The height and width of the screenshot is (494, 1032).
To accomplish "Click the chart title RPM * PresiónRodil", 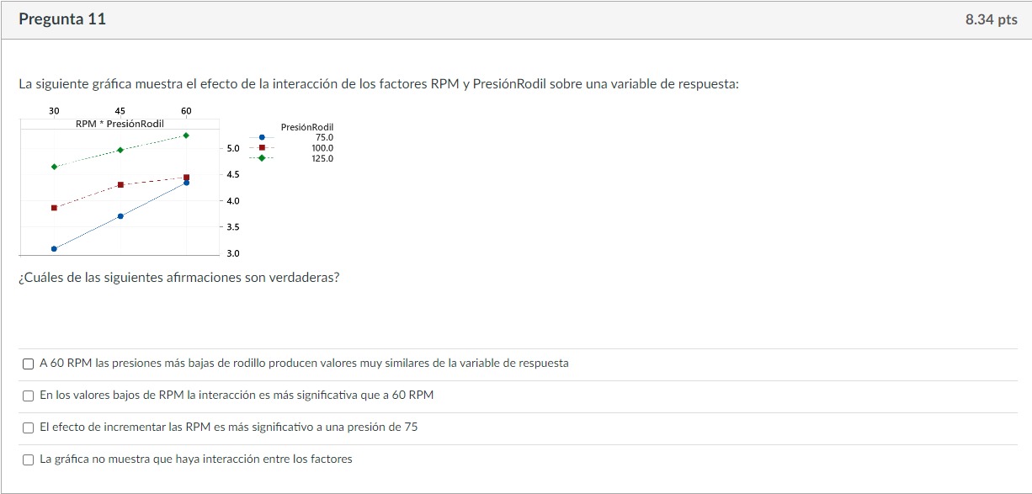I will point(120,123).
